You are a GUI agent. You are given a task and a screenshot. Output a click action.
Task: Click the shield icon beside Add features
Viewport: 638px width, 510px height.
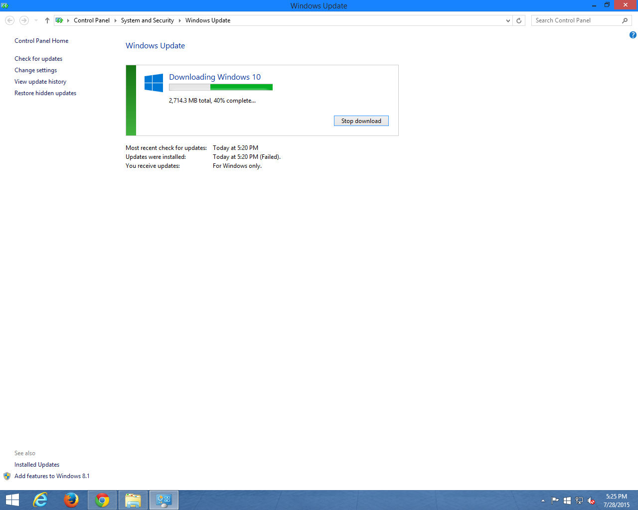click(x=7, y=476)
